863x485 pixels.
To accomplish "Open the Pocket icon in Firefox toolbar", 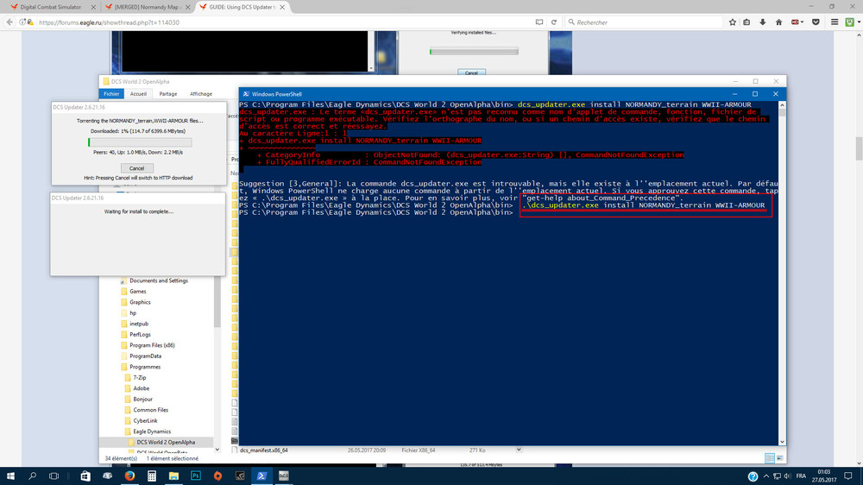I will pos(816,22).
